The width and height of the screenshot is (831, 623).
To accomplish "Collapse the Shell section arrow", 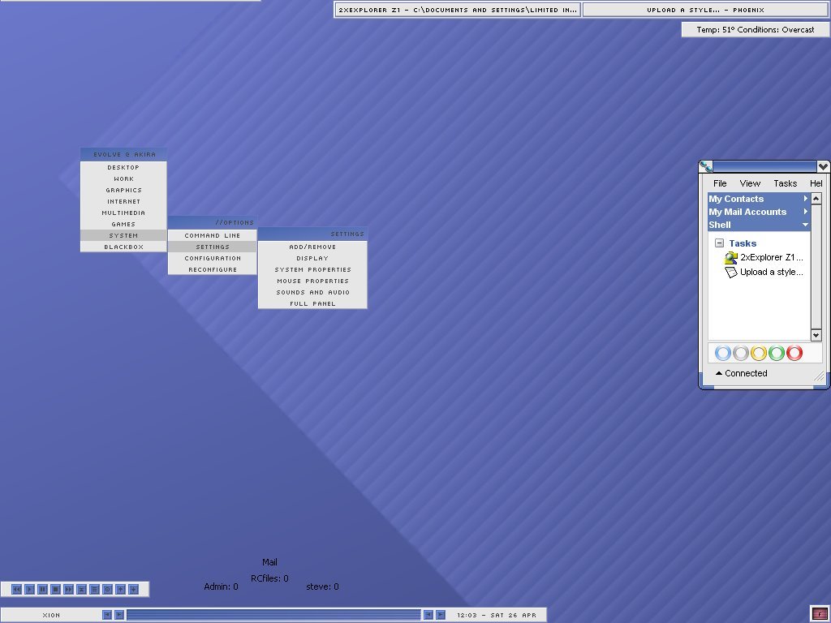I will coord(806,225).
